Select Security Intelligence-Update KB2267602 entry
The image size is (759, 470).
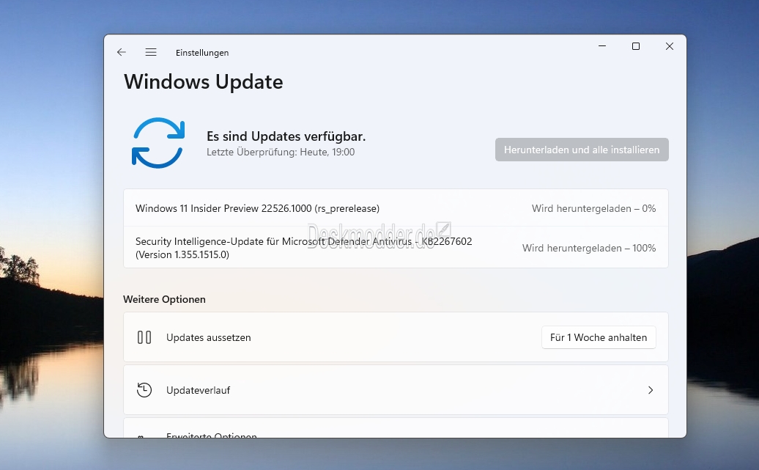(x=396, y=248)
